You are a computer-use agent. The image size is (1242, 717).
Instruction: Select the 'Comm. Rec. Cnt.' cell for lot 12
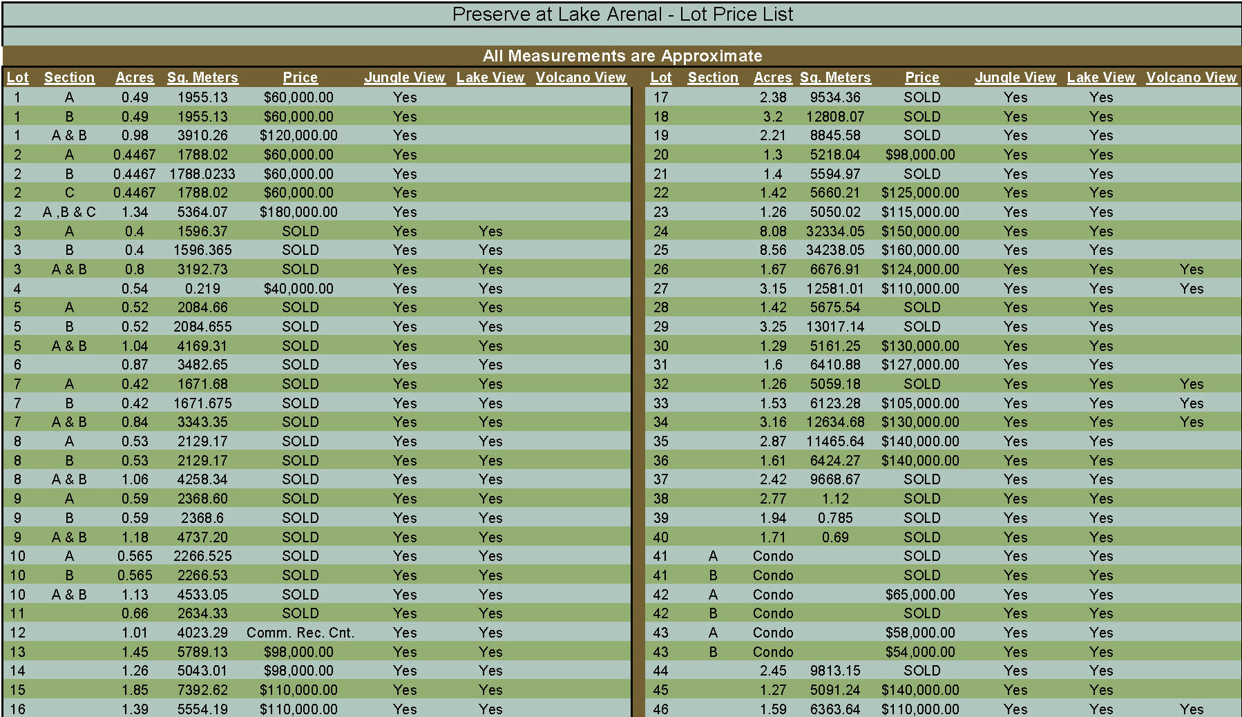(x=300, y=633)
